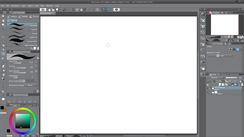The height and width of the screenshot is (137, 244).
Task: Switch to the Realistic brush group tab
Action: (24, 16)
